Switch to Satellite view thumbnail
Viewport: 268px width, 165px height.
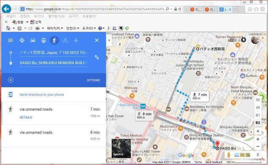click(121, 148)
